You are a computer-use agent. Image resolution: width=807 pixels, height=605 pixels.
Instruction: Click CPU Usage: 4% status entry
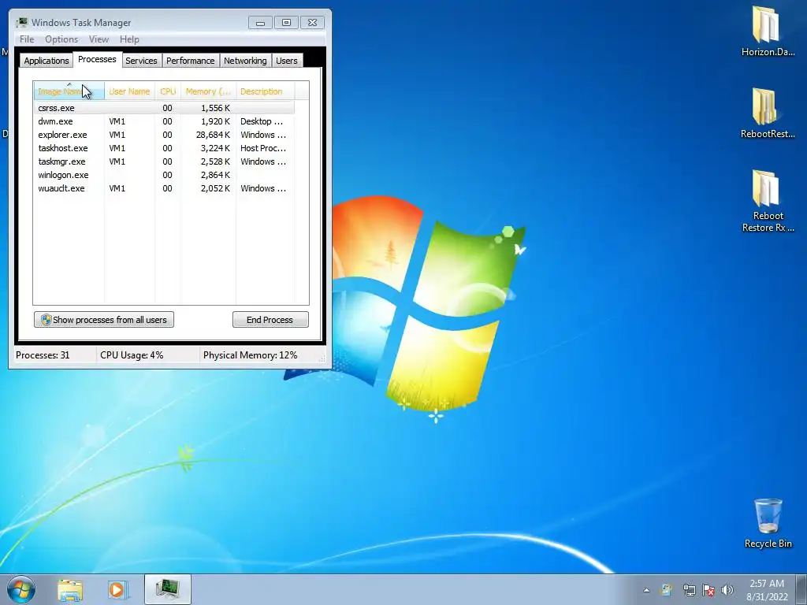(132, 355)
